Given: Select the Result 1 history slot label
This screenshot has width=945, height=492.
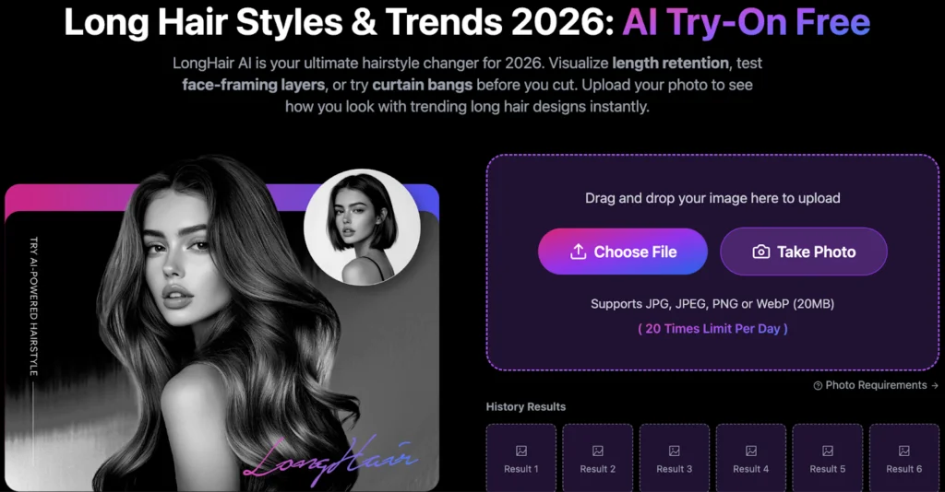Looking at the screenshot, I should coord(521,469).
